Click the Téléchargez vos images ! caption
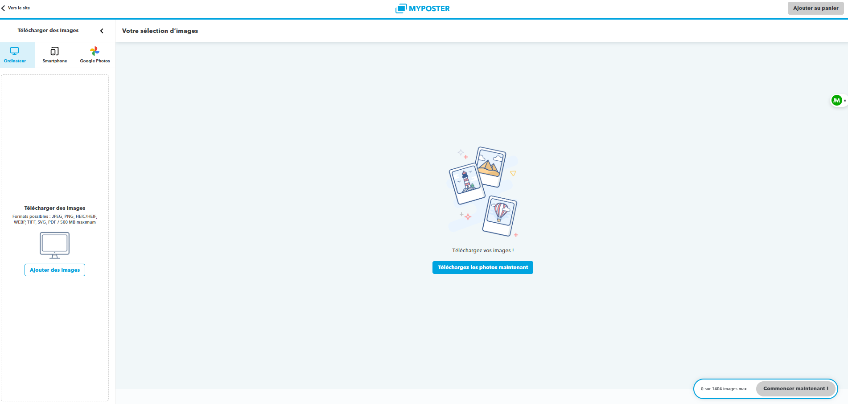This screenshot has height=404, width=848. click(483, 250)
